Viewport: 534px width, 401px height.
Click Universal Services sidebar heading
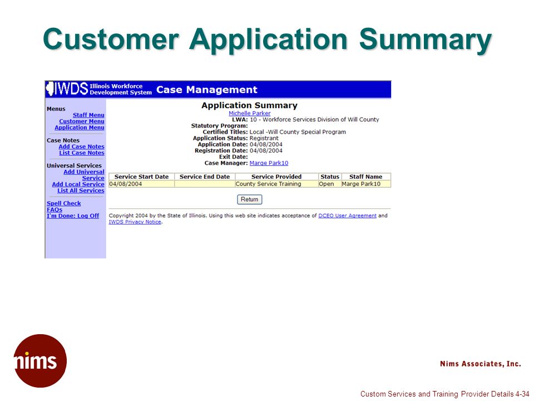(x=74, y=165)
